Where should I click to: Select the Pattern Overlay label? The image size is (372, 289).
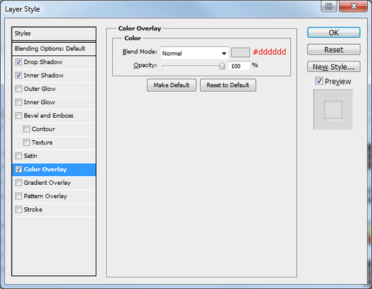point(45,196)
